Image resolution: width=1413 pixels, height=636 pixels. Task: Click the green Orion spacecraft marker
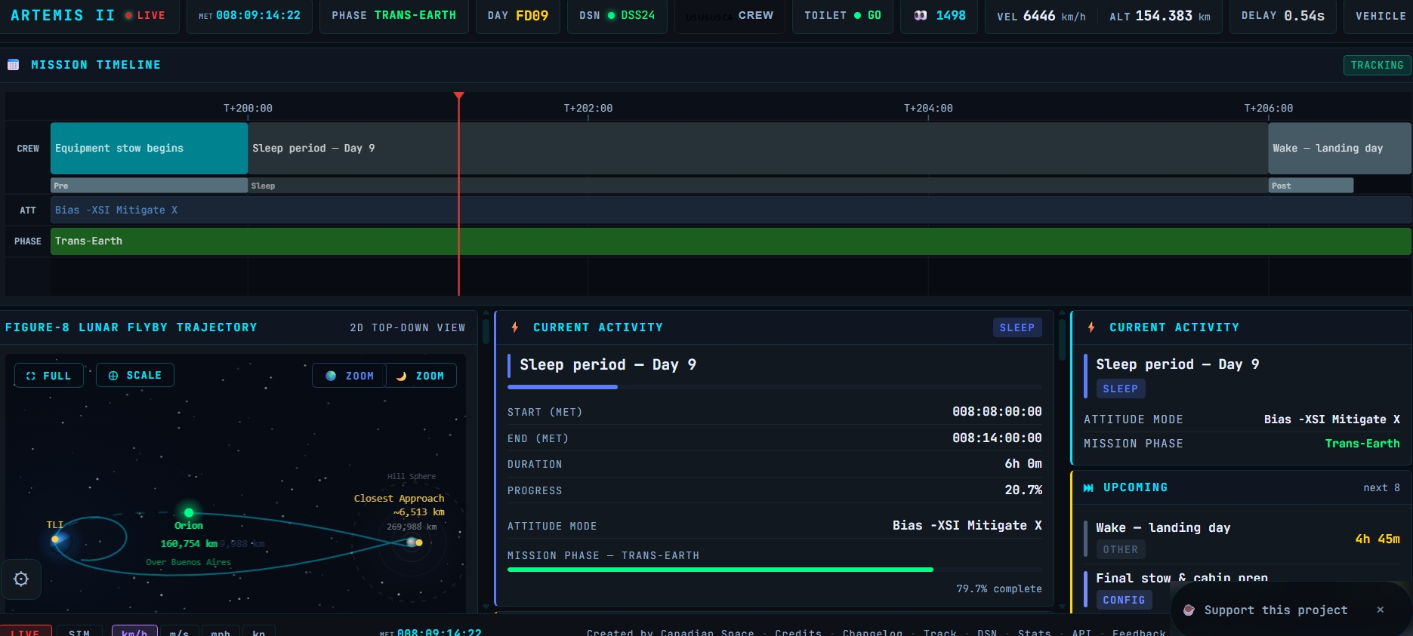pos(189,513)
